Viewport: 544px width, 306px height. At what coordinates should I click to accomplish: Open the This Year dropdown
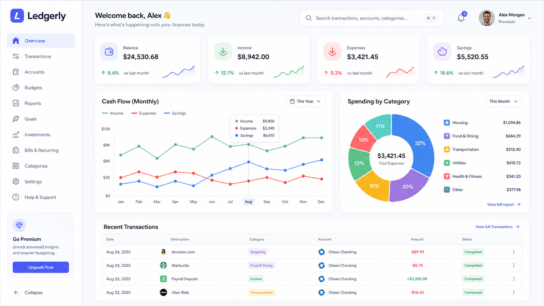click(x=306, y=101)
